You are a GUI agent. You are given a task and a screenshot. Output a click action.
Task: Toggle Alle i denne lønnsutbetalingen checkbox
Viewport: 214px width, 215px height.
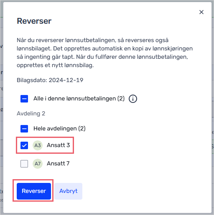point(24,99)
